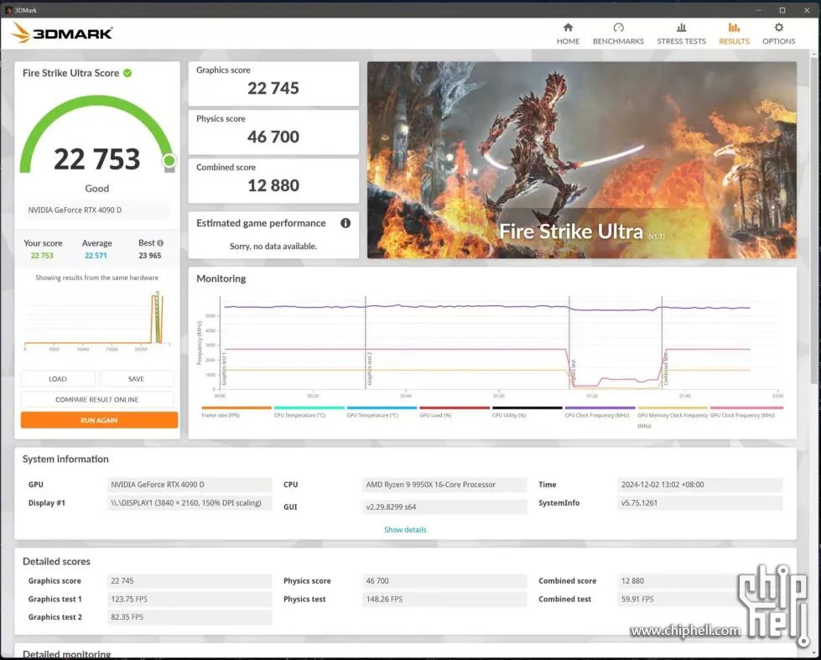Click the Monitoring panel heading
The image size is (821, 660).
(221, 278)
